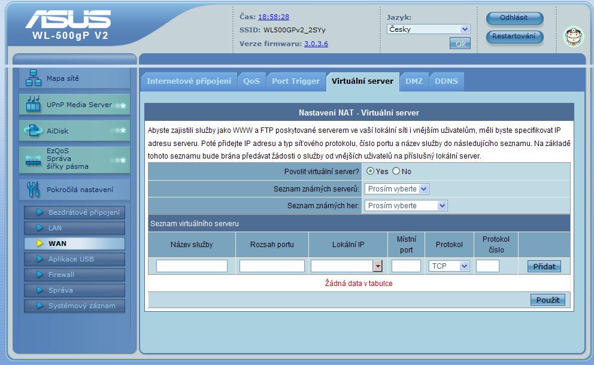Open Seznam známých serverů dropdown
This screenshot has height=365, width=594.
(396, 188)
